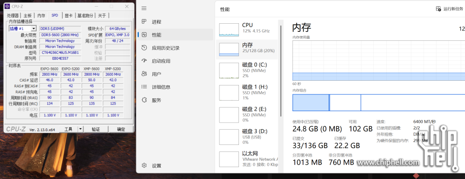
Task: Click the 工具 button in CPU-Z
Action: [68, 129]
